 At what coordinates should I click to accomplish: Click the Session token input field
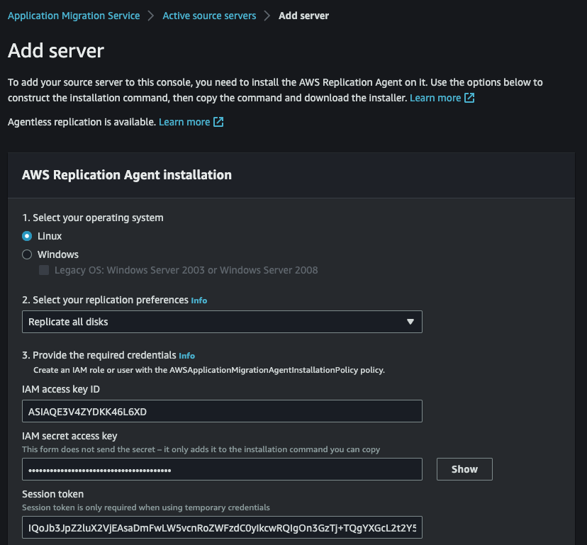click(x=222, y=527)
